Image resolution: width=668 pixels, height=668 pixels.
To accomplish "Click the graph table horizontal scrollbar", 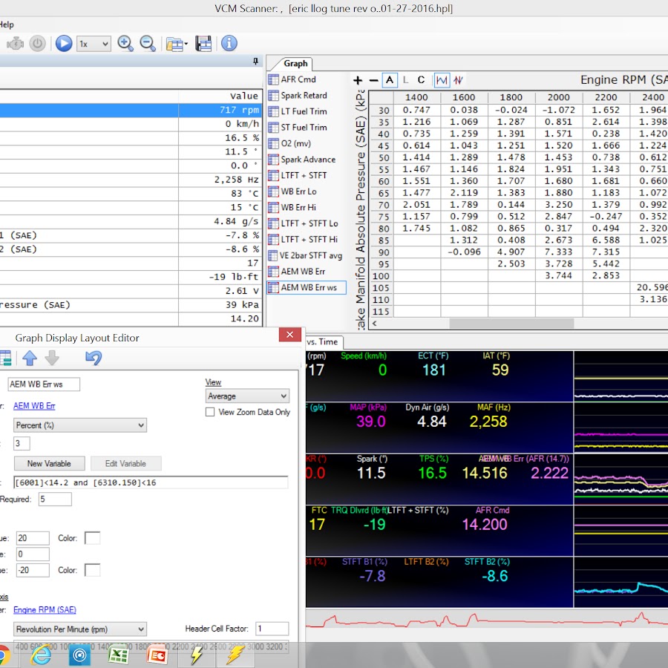I will 511,324.
